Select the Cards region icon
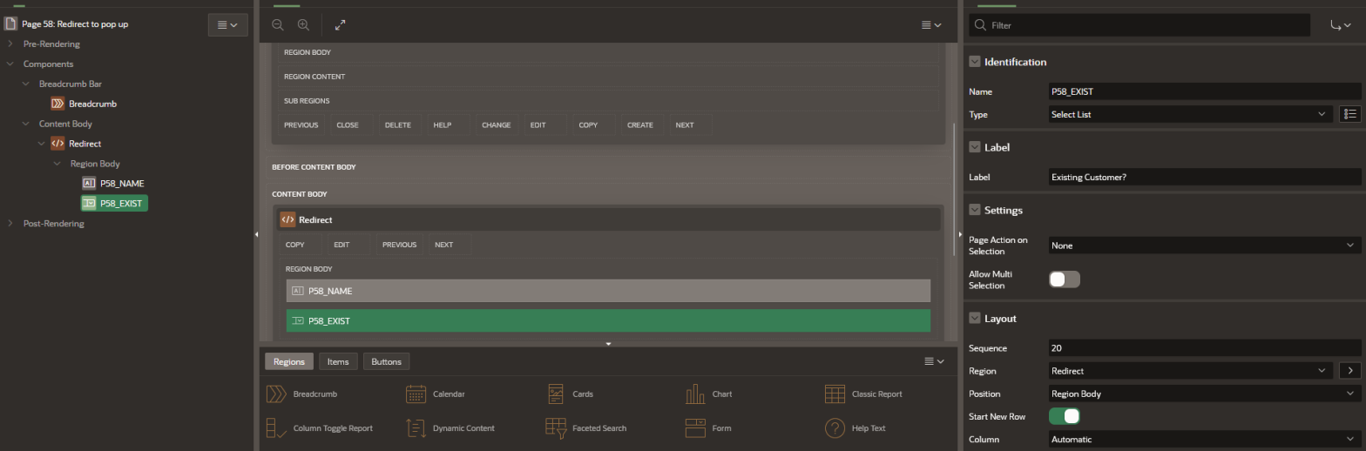Viewport: 1366px width, 451px height. pyautogui.click(x=556, y=394)
